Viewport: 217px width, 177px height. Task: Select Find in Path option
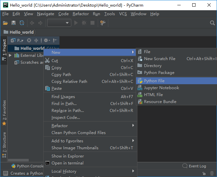pos(90,103)
